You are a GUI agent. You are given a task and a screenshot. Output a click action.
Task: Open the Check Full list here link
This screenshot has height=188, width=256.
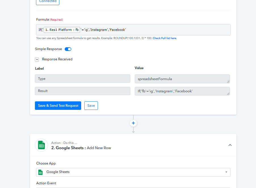tap(165, 38)
